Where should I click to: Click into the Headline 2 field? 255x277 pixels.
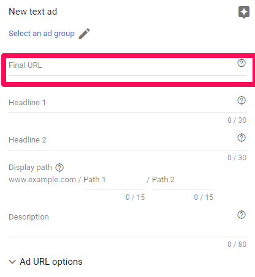coord(123,142)
